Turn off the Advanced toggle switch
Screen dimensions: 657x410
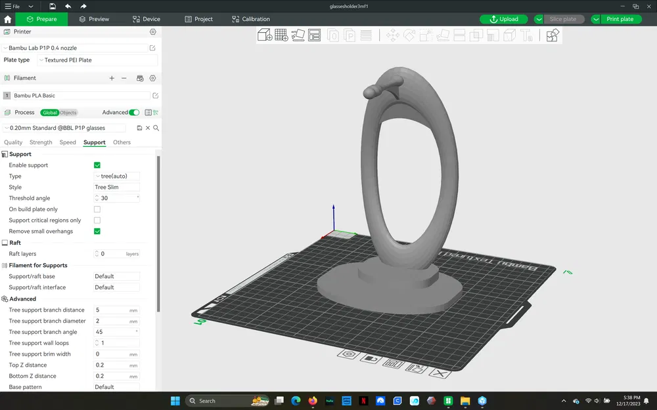134,113
